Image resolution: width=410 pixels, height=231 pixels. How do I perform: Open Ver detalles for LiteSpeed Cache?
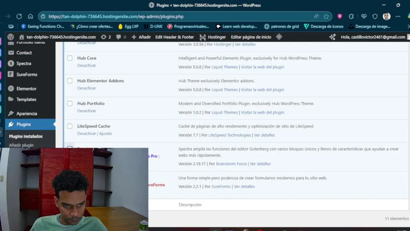[264, 135]
